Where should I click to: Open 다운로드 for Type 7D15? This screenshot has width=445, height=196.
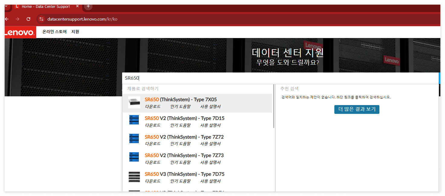[153, 125]
